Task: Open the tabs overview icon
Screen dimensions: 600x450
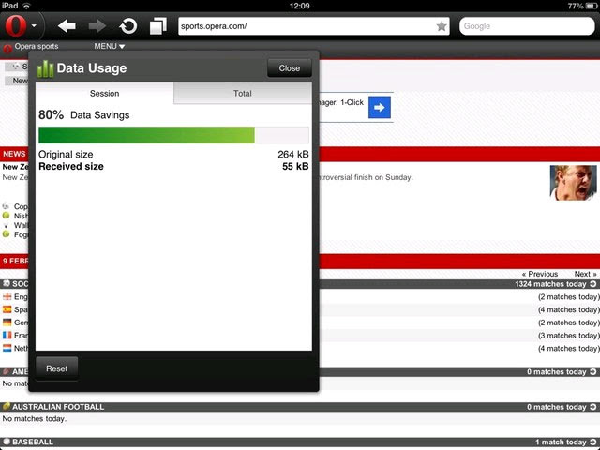Action: coord(158,26)
